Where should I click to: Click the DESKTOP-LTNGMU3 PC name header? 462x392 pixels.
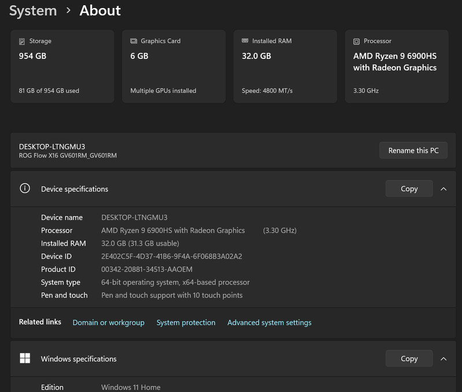(x=52, y=147)
